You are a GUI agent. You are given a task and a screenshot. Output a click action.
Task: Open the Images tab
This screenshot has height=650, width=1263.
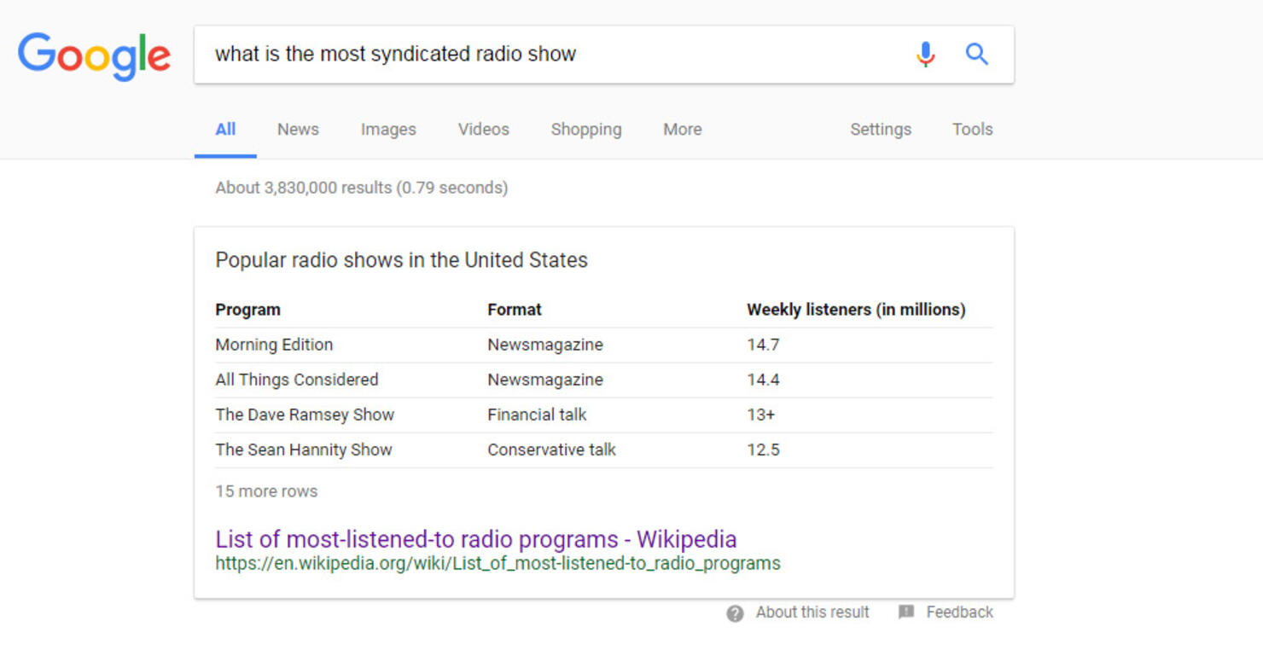[388, 130]
